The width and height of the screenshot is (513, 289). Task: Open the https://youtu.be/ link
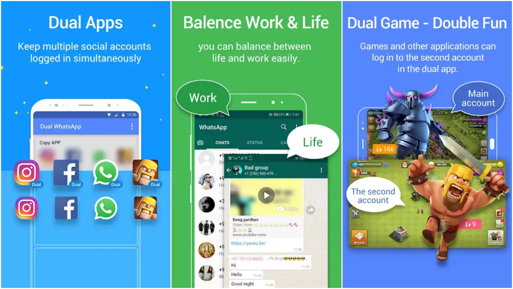(248, 243)
